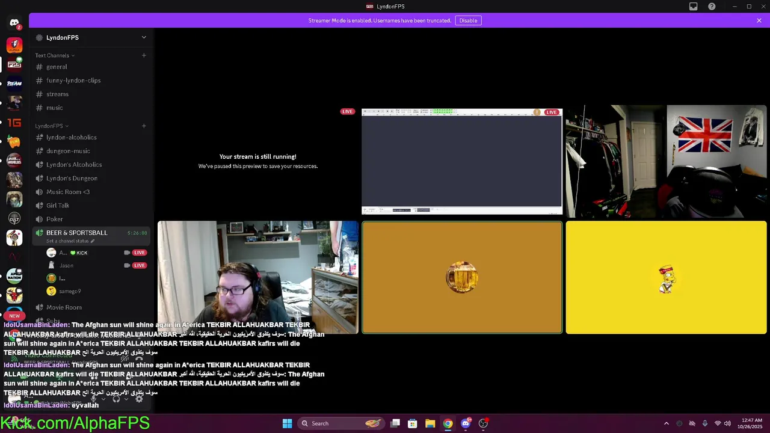770x433 pixels.
Task: Select the beer mug avatar tile
Action: coord(462,277)
